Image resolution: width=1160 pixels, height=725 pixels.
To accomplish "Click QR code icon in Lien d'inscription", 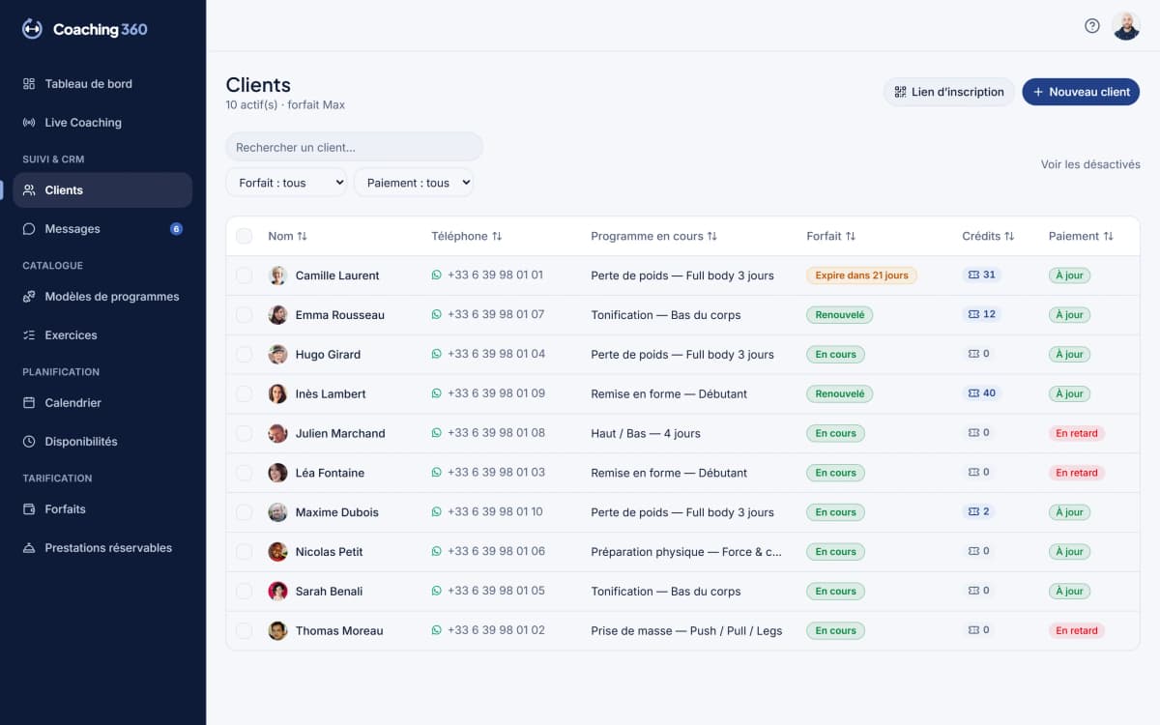I will click(x=900, y=92).
